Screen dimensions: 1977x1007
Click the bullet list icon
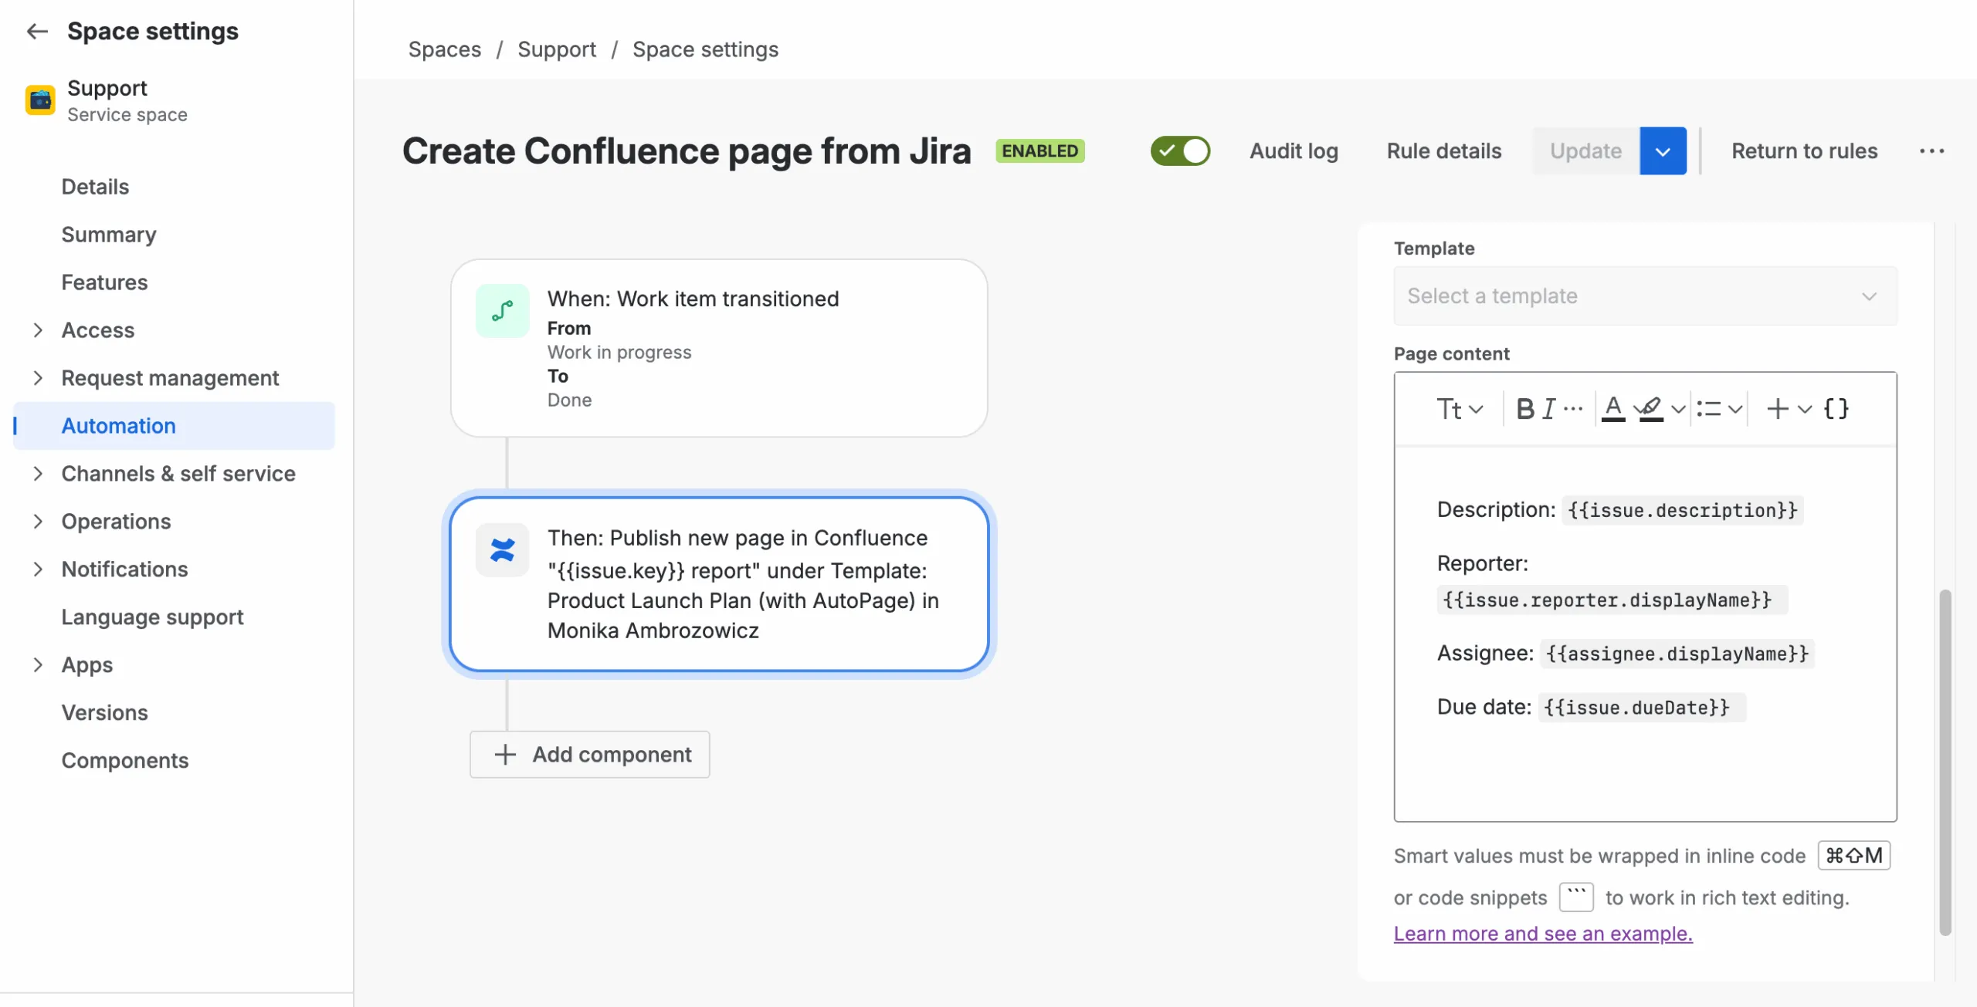point(1708,409)
